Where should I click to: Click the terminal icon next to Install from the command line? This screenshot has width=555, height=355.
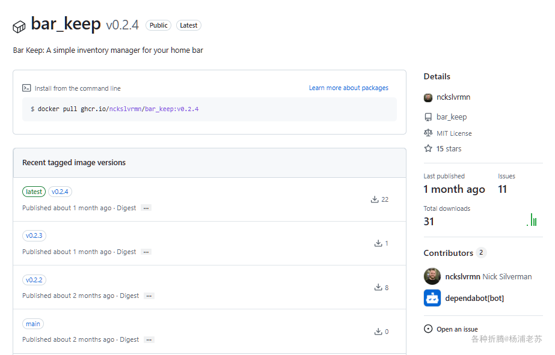pyautogui.click(x=26, y=88)
